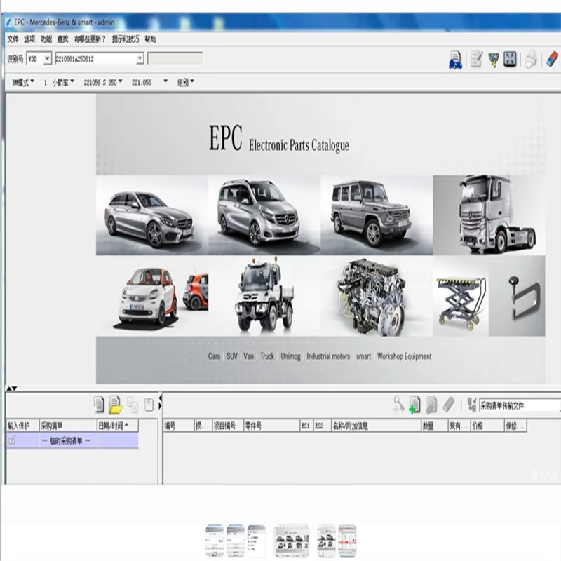Expand the VIN number 2210561A250512 combo box
561x561 pixels.
140,59
